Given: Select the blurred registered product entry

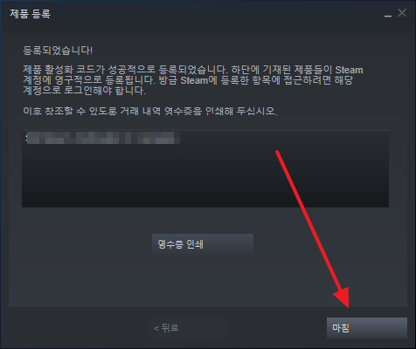Looking at the screenshot, I should coord(102,138).
